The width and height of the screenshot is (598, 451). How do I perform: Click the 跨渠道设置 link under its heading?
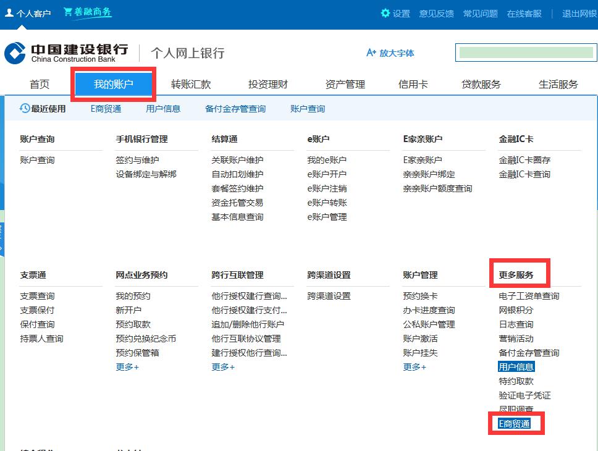[329, 296]
